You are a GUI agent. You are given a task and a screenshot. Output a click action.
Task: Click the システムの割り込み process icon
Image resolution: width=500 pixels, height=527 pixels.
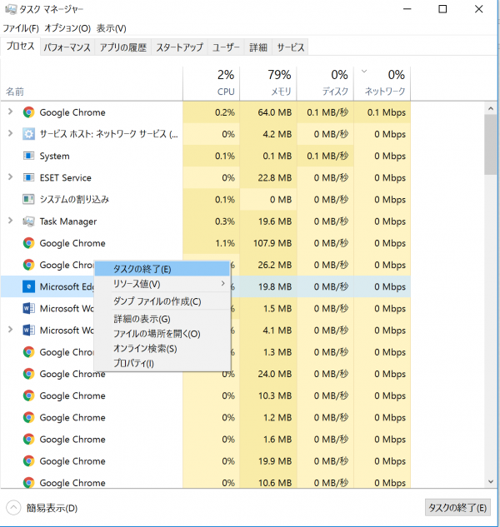coord(28,199)
